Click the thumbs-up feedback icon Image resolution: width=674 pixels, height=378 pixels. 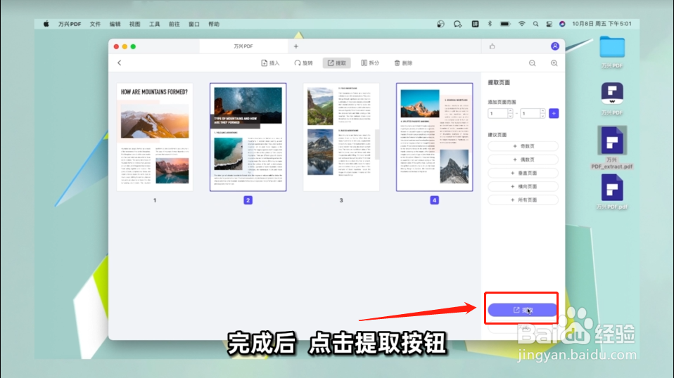point(492,46)
